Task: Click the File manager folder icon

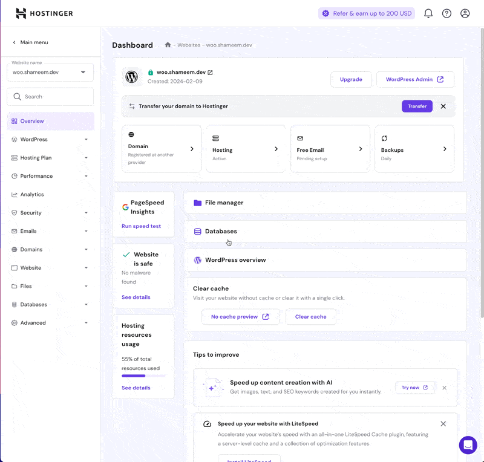Action: pyautogui.click(x=198, y=203)
